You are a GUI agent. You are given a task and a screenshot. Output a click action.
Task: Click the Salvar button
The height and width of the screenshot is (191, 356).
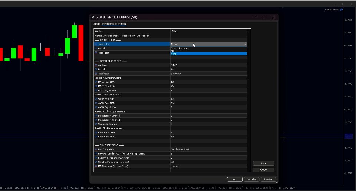tap(263, 170)
